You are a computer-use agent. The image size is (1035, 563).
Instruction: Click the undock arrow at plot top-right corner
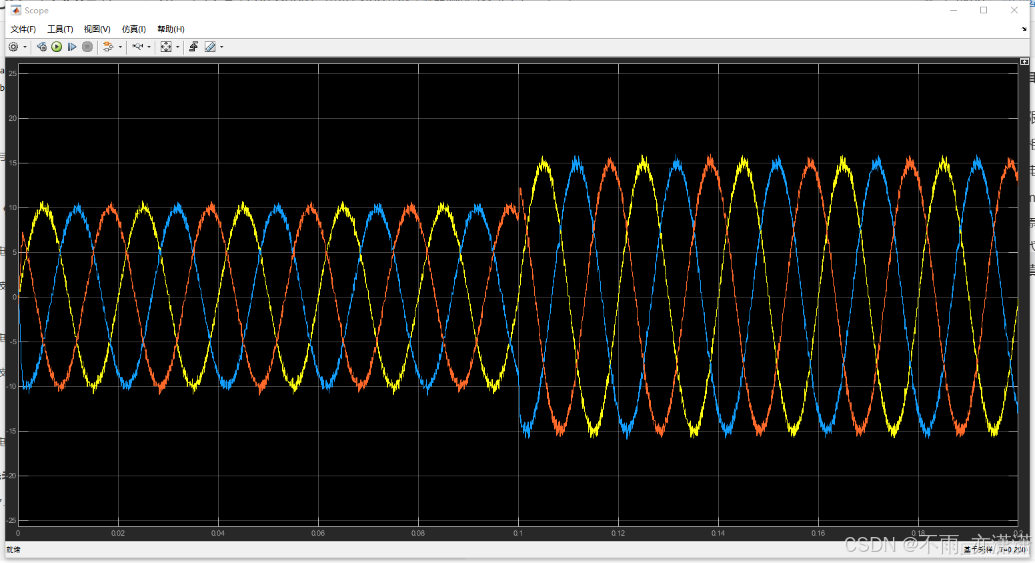pos(1024,61)
